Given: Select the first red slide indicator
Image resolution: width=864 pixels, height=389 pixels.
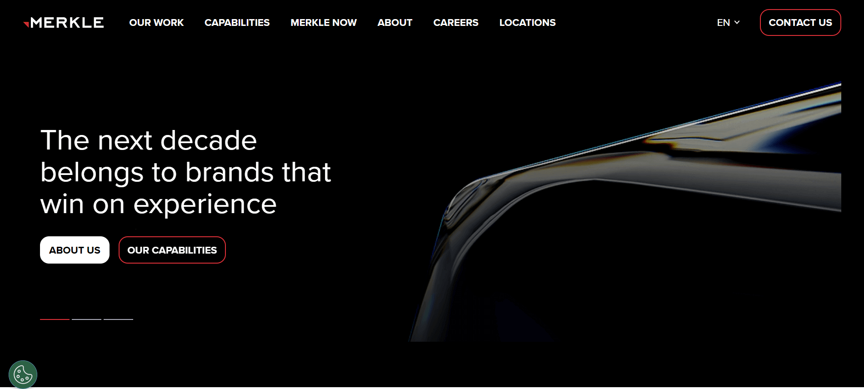Looking at the screenshot, I should tap(55, 319).
